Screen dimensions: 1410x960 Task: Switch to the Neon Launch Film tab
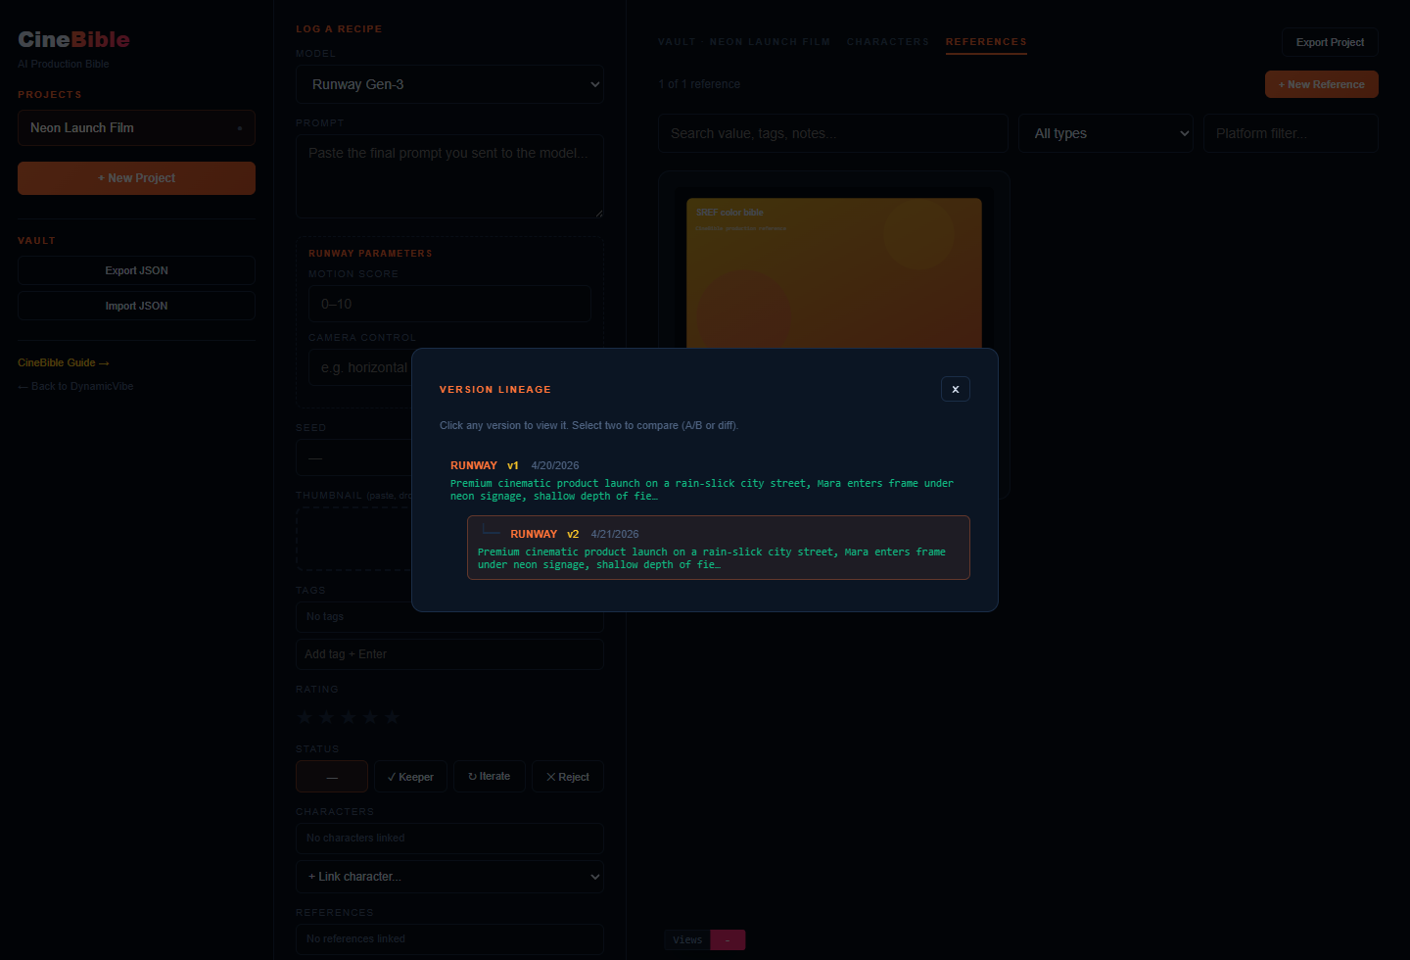(770, 42)
